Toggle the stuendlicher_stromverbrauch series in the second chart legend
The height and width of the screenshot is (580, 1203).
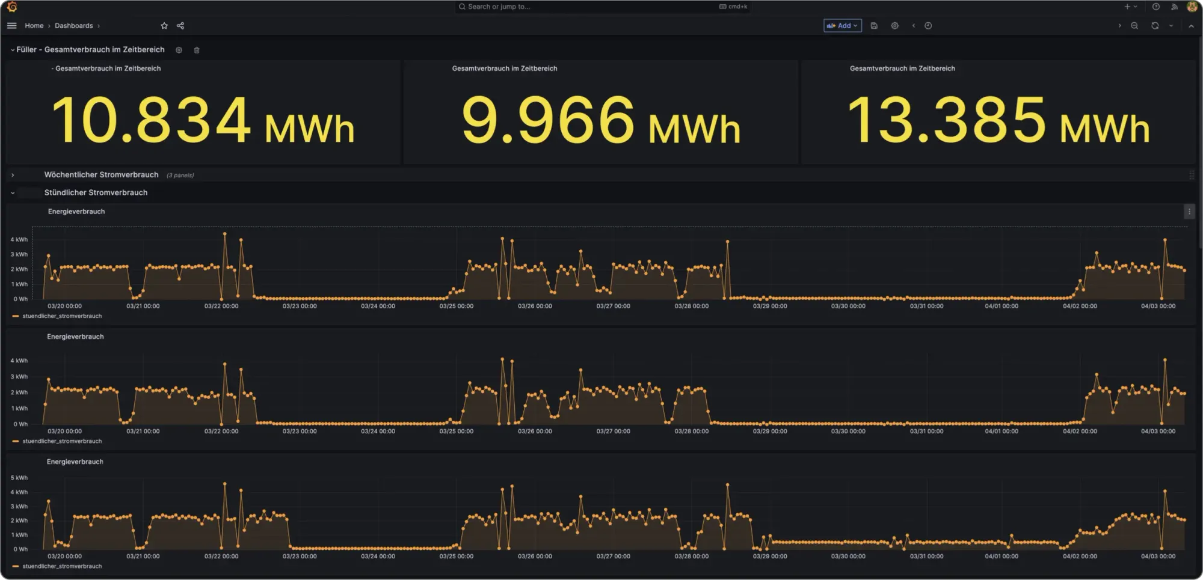click(x=62, y=441)
